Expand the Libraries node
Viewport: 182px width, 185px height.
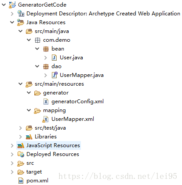[21, 137]
